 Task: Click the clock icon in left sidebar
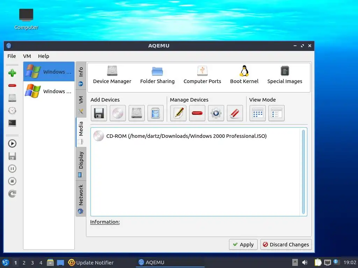click(x=12, y=111)
